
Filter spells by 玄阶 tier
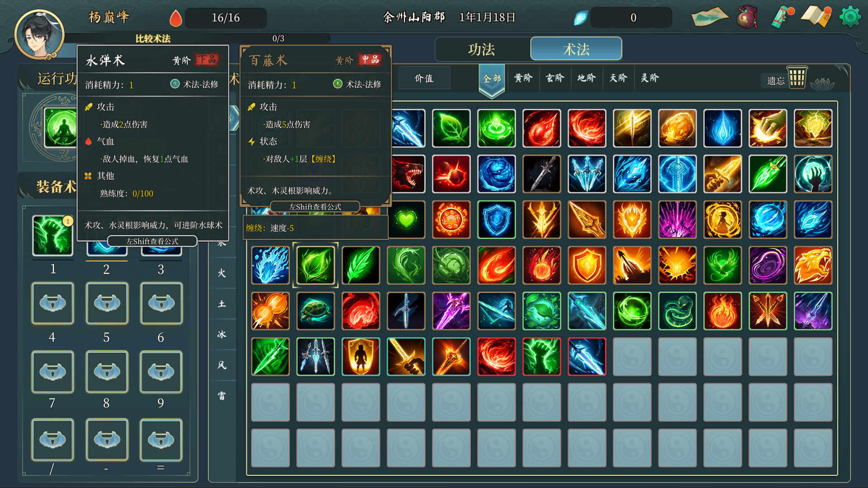pos(555,78)
